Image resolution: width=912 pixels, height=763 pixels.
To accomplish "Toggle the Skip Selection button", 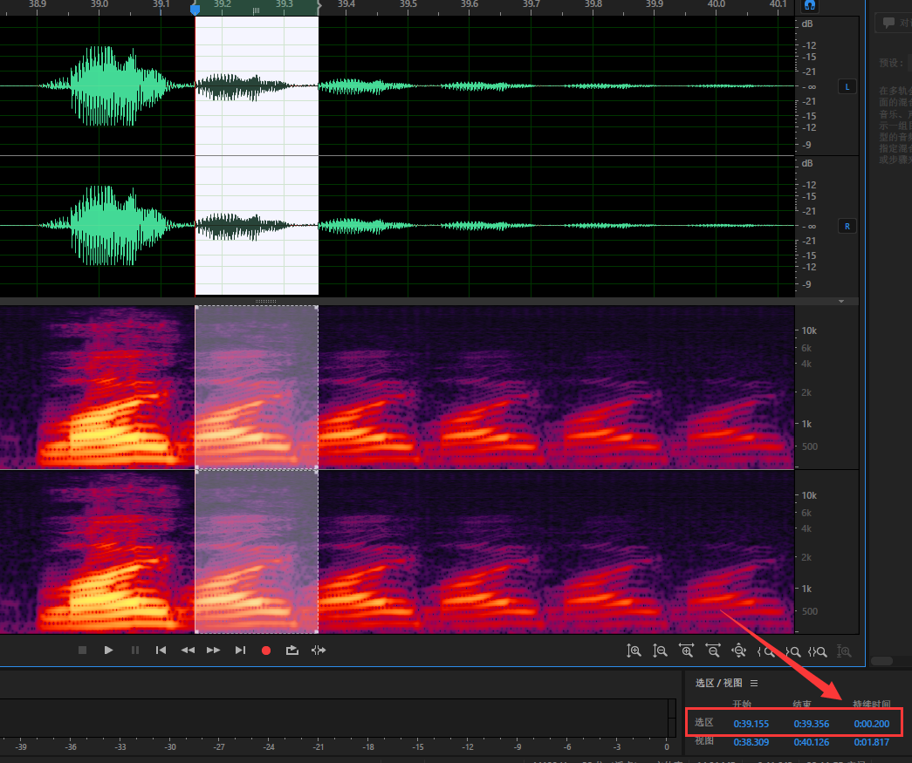I will [x=319, y=651].
